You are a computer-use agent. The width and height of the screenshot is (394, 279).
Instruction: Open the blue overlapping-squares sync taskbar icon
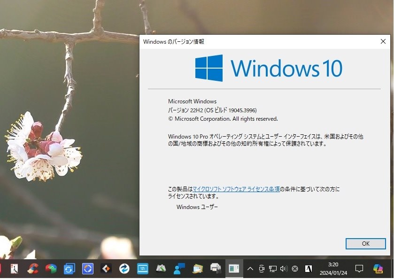point(69,269)
